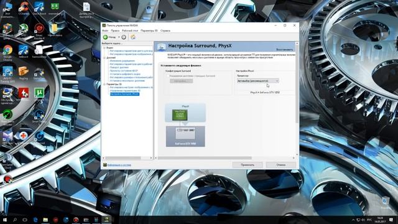Click the Восстановить link in page header

pyautogui.click(x=284, y=50)
